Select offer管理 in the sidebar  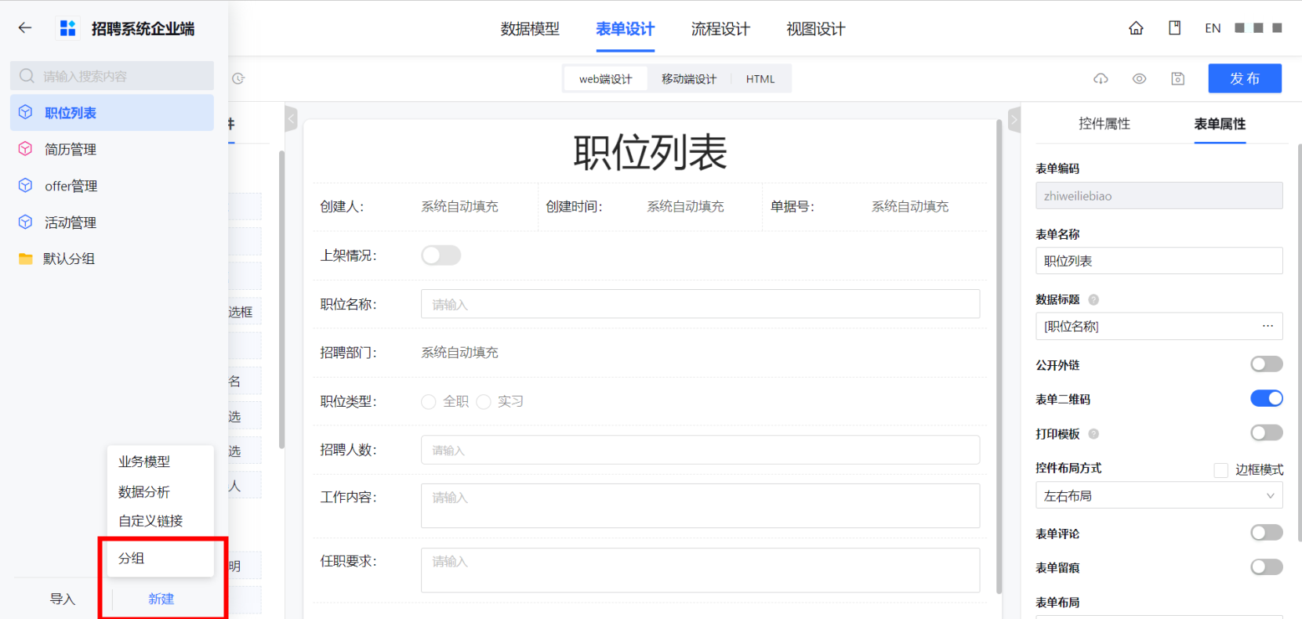pos(111,186)
